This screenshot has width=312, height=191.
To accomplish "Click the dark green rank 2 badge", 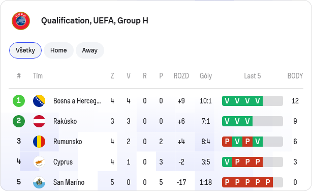I will [x=19, y=121].
